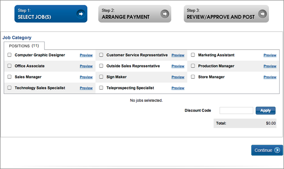
Task: Preview the Sales Manager position
Action: pyautogui.click(x=86, y=77)
